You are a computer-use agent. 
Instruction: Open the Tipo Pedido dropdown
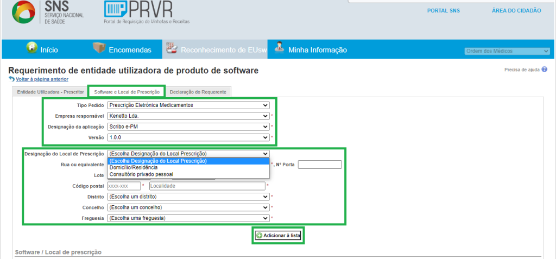click(188, 105)
